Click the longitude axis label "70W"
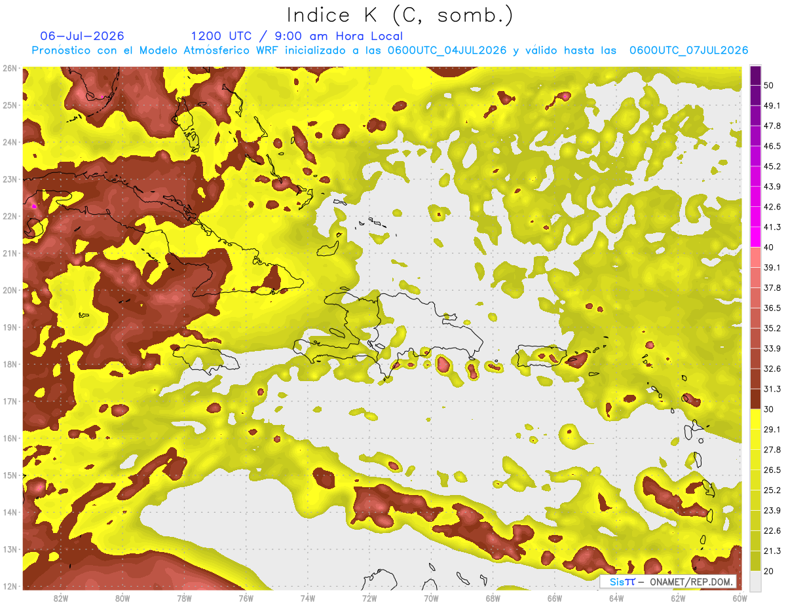Image resolution: width=786 pixels, height=607 pixels. 431,598
